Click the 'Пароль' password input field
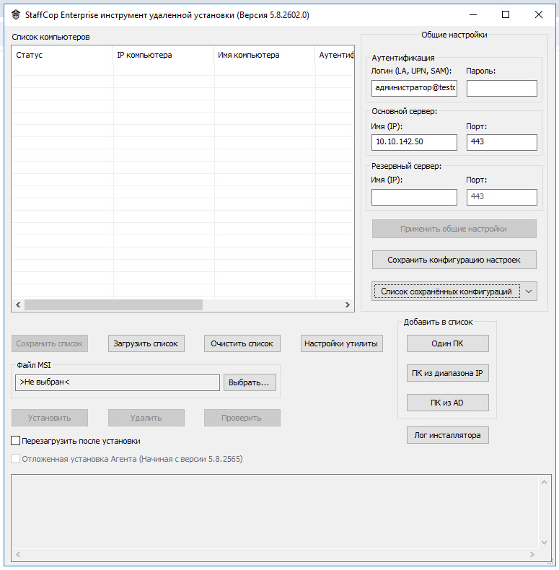This screenshot has height=570, width=559. (501, 88)
